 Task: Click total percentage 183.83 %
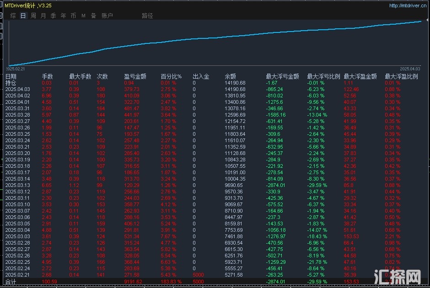(171, 282)
